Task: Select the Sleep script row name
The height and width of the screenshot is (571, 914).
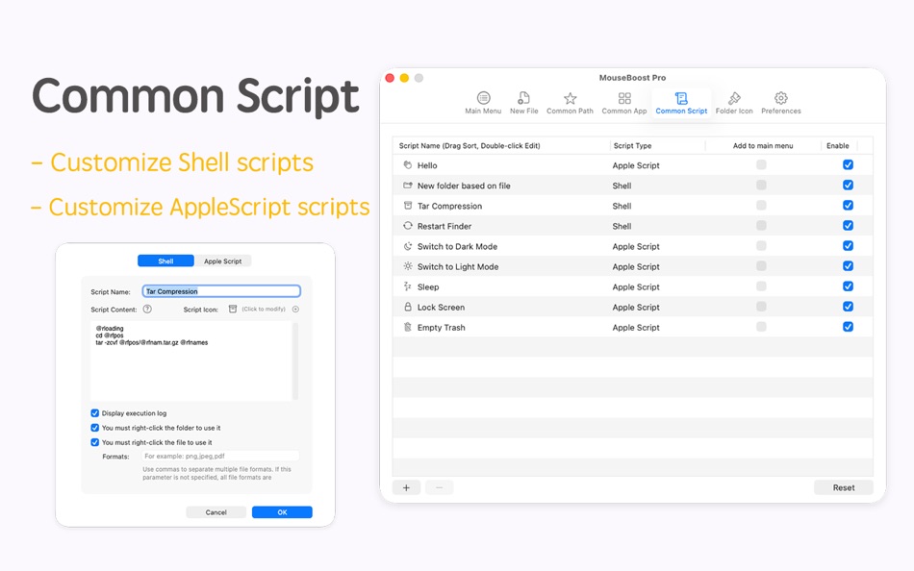Action: point(428,286)
